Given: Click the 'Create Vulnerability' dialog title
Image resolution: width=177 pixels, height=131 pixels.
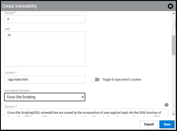Looking at the screenshot, I should click(x=20, y=6).
